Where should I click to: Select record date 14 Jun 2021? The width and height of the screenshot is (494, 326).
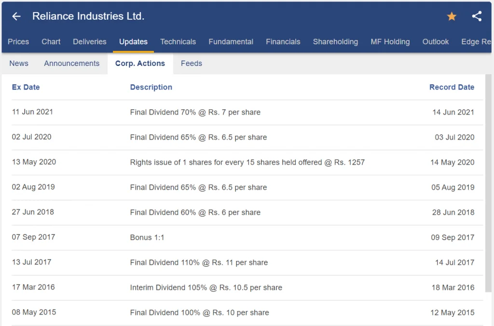tap(453, 112)
